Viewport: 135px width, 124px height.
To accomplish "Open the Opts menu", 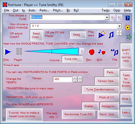I will (117, 10).
